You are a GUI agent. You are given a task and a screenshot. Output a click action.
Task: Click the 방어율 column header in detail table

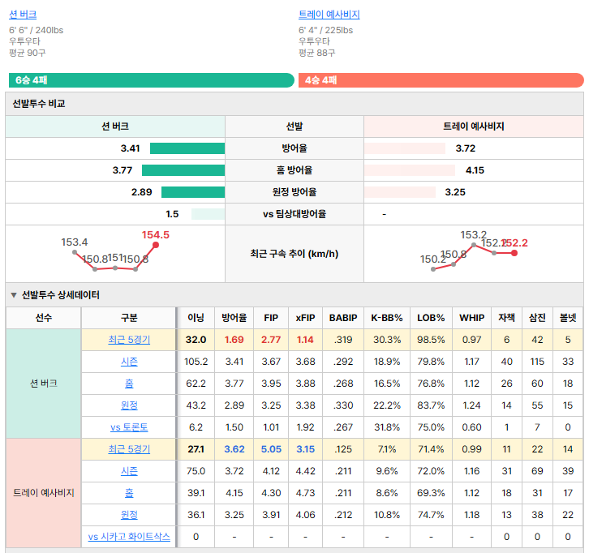coord(234,318)
